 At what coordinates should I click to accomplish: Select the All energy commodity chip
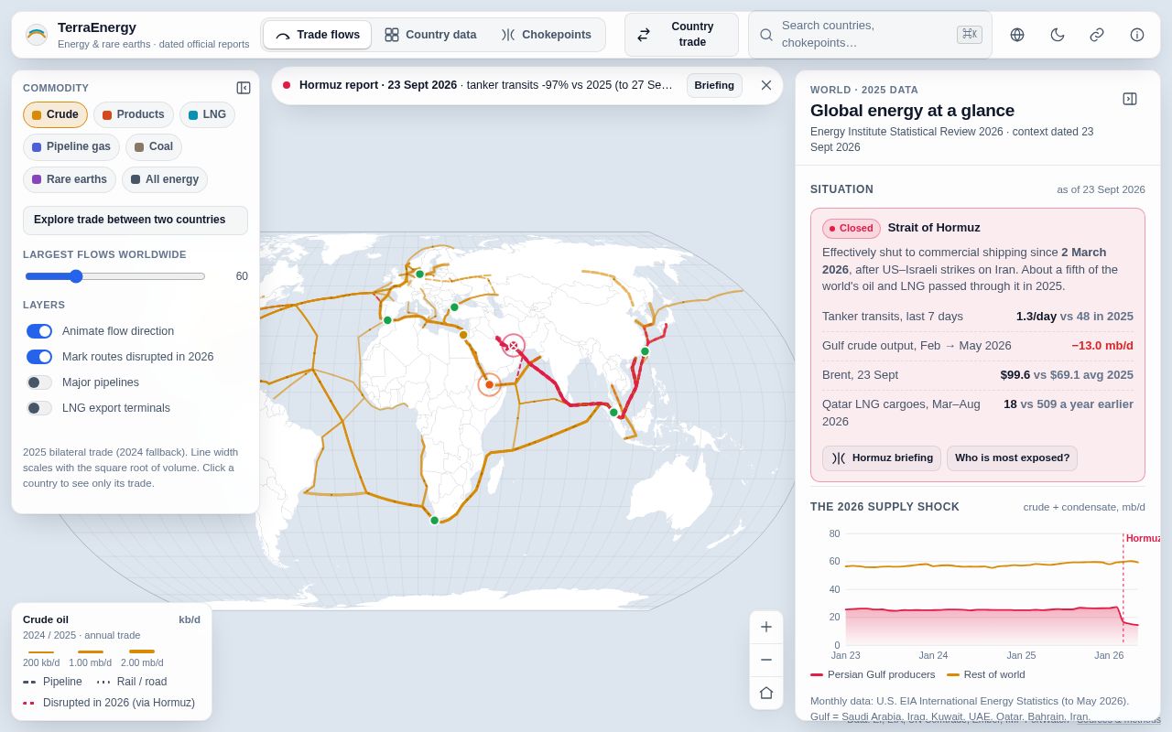coord(165,179)
